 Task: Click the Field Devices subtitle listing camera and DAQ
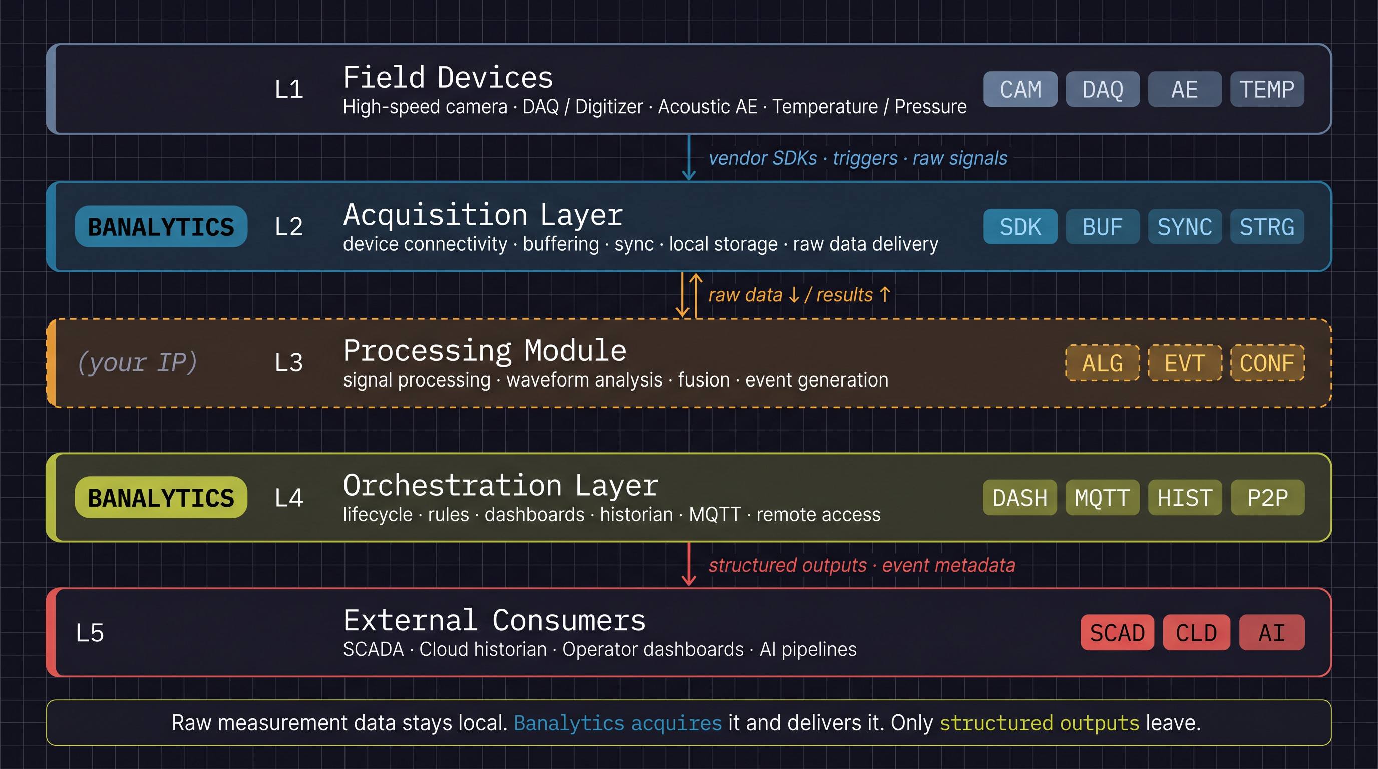[x=655, y=107]
